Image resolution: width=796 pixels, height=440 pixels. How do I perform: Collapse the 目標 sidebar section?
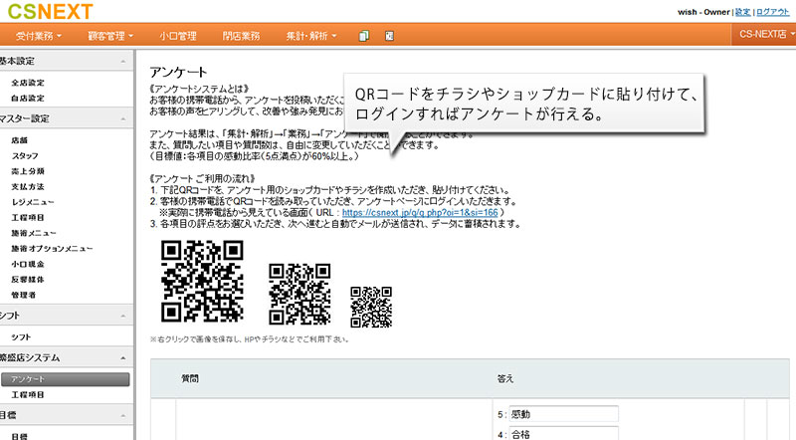(66, 415)
